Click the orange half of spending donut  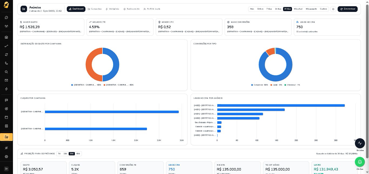click(89, 64)
